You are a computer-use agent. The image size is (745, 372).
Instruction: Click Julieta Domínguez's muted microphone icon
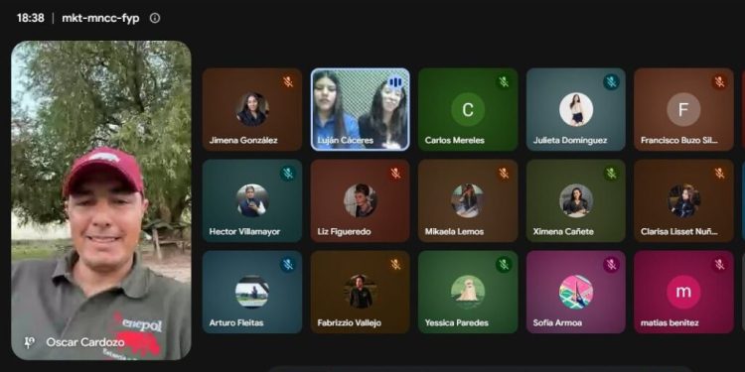pyautogui.click(x=612, y=82)
